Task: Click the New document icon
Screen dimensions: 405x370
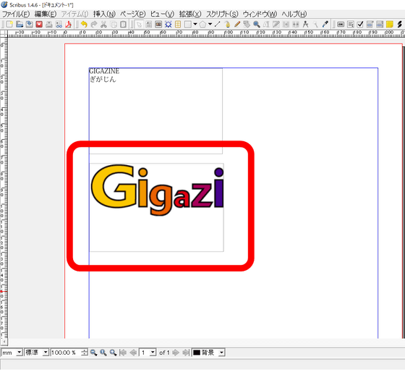Action: pyautogui.click(x=9, y=25)
